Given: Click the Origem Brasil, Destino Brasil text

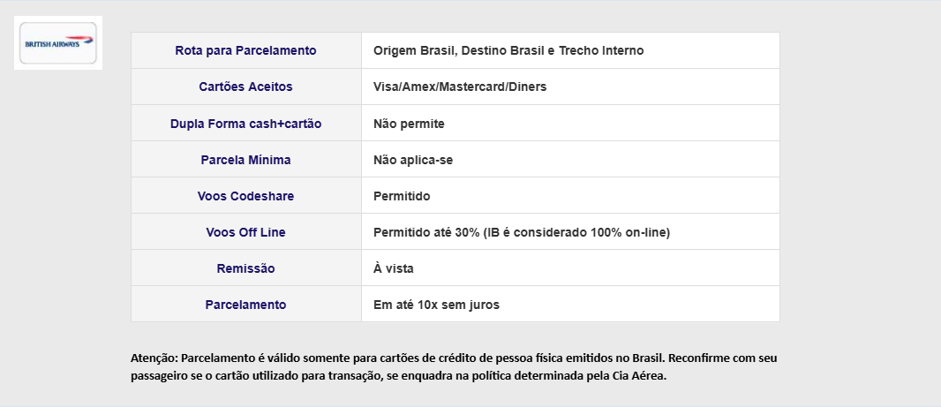Looking at the screenshot, I should coord(459,50).
